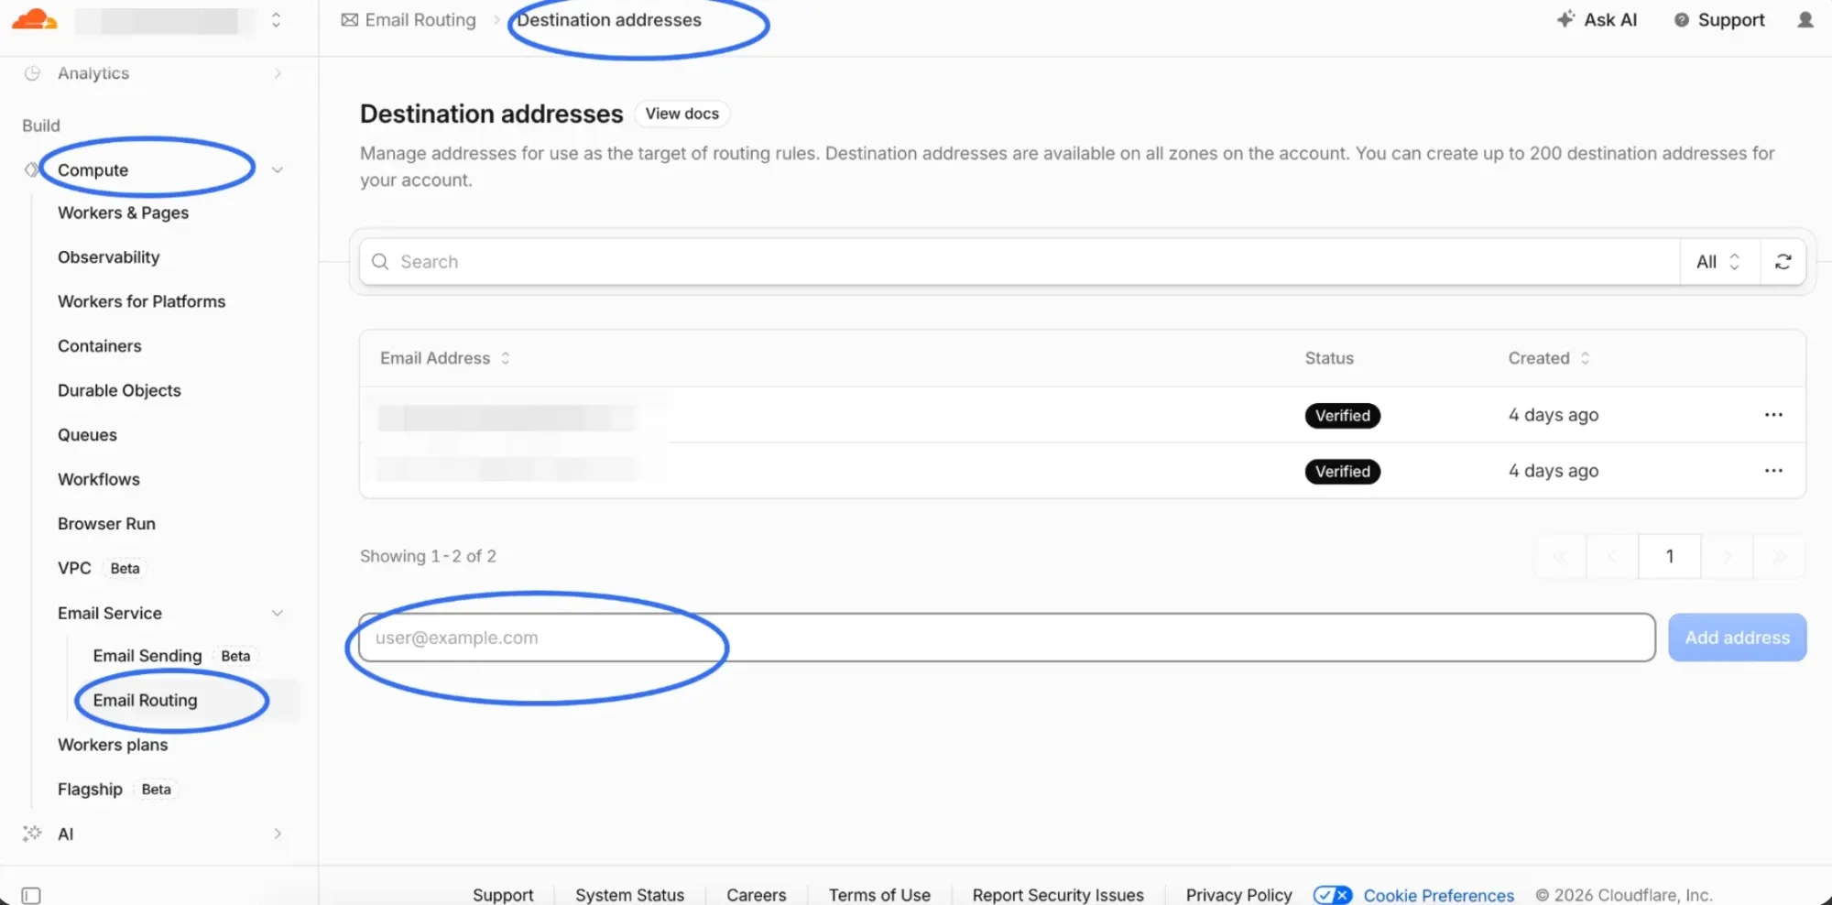The width and height of the screenshot is (1832, 905).
Task: Select Email Routing in sidebar
Action: tap(145, 701)
